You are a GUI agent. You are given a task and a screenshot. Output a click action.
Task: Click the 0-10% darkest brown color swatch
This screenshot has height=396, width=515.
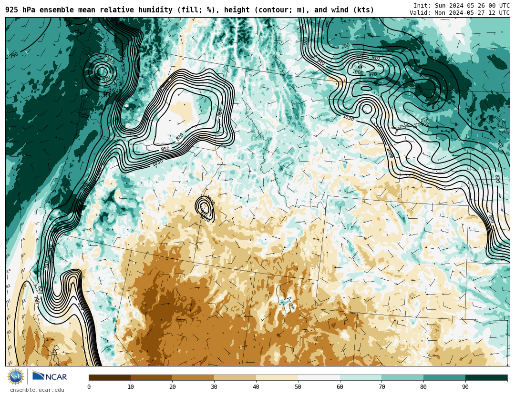(x=110, y=378)
